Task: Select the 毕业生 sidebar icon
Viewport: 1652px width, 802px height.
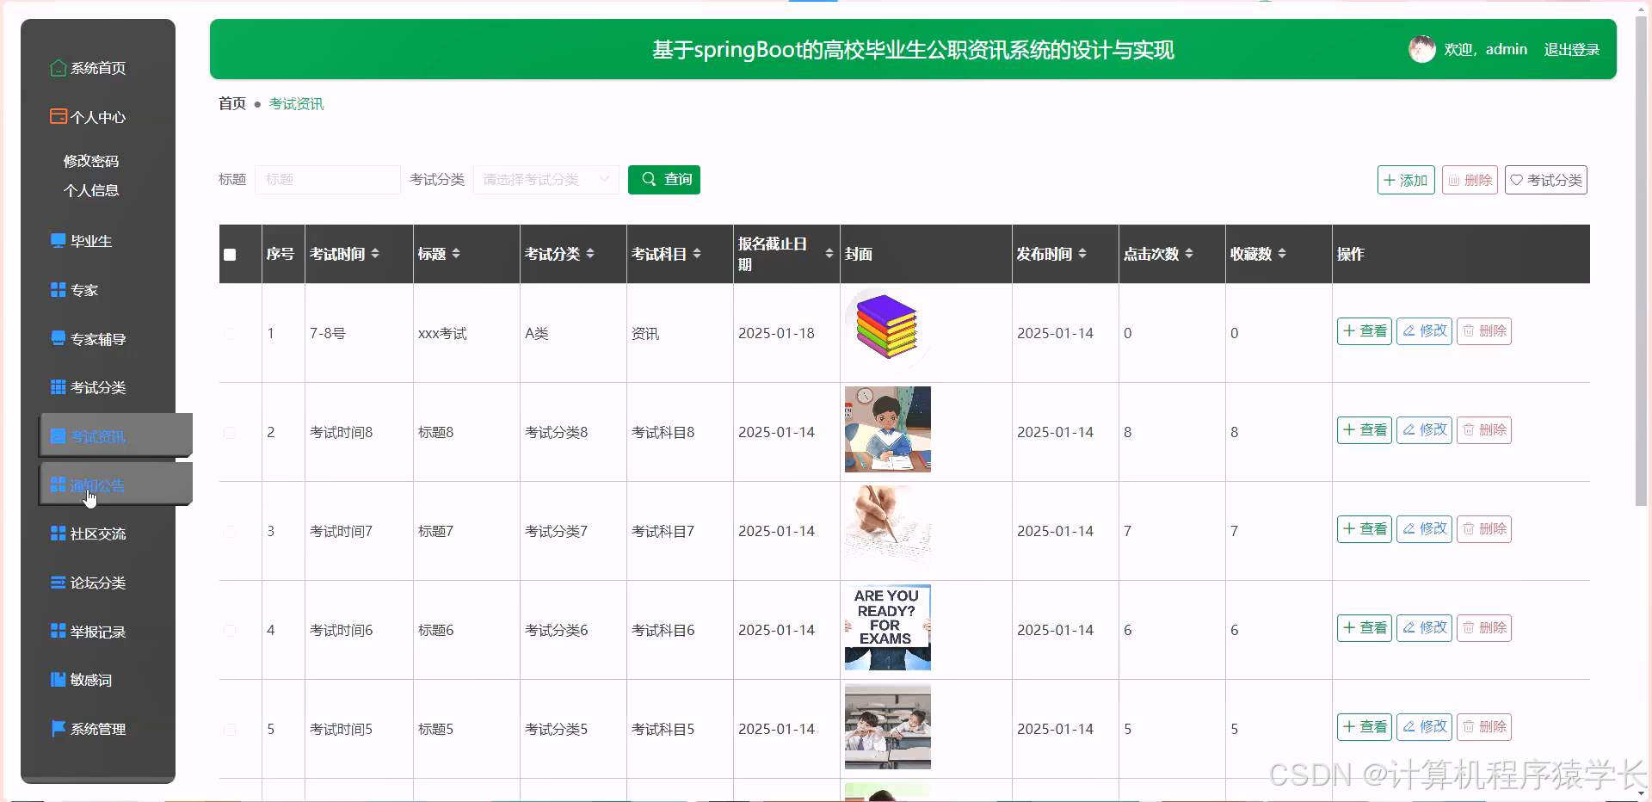Action: [57, 239]
